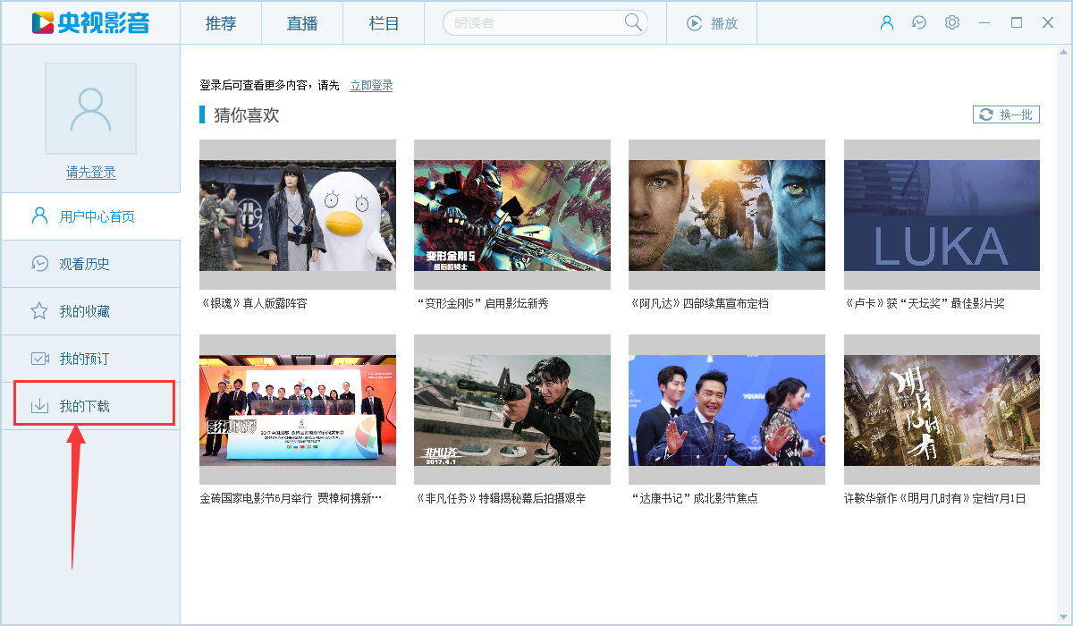
Task: Click the user profile icon top right
Action: [x=887, y=22]
